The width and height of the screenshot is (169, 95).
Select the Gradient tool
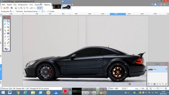[x=8, y=34]
